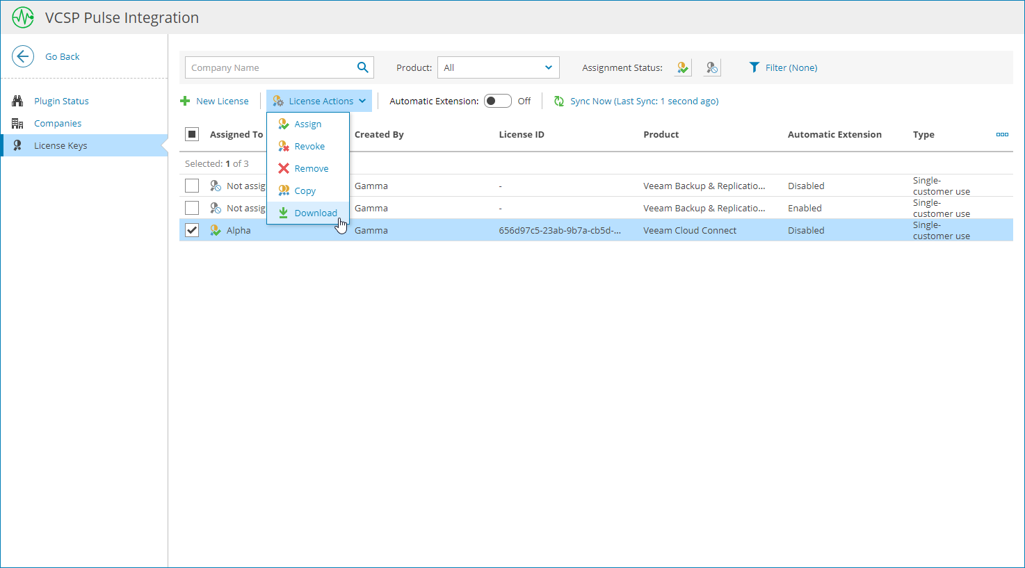Click the Sync Now refresh icon
Viewport: 1025px width, 568px height.
pyautogui.click(x=559, y=102)
